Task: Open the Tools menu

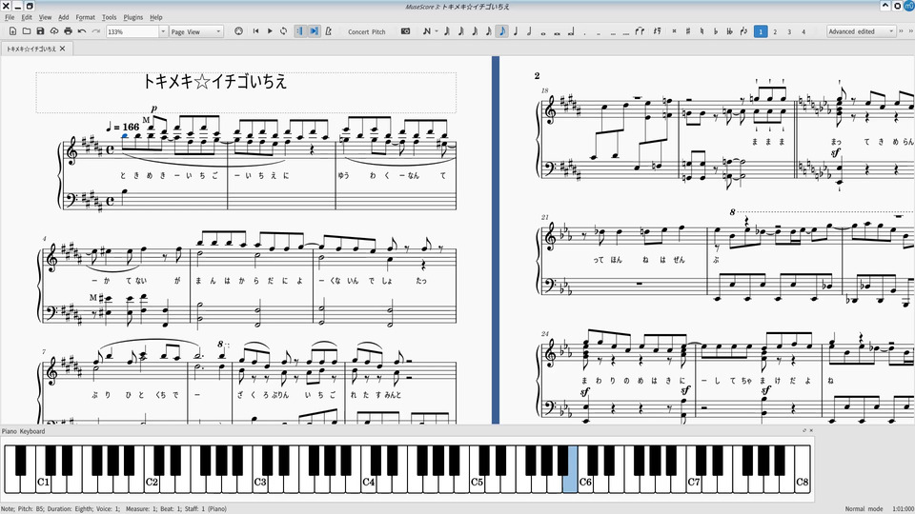Action: pos(109,17)
